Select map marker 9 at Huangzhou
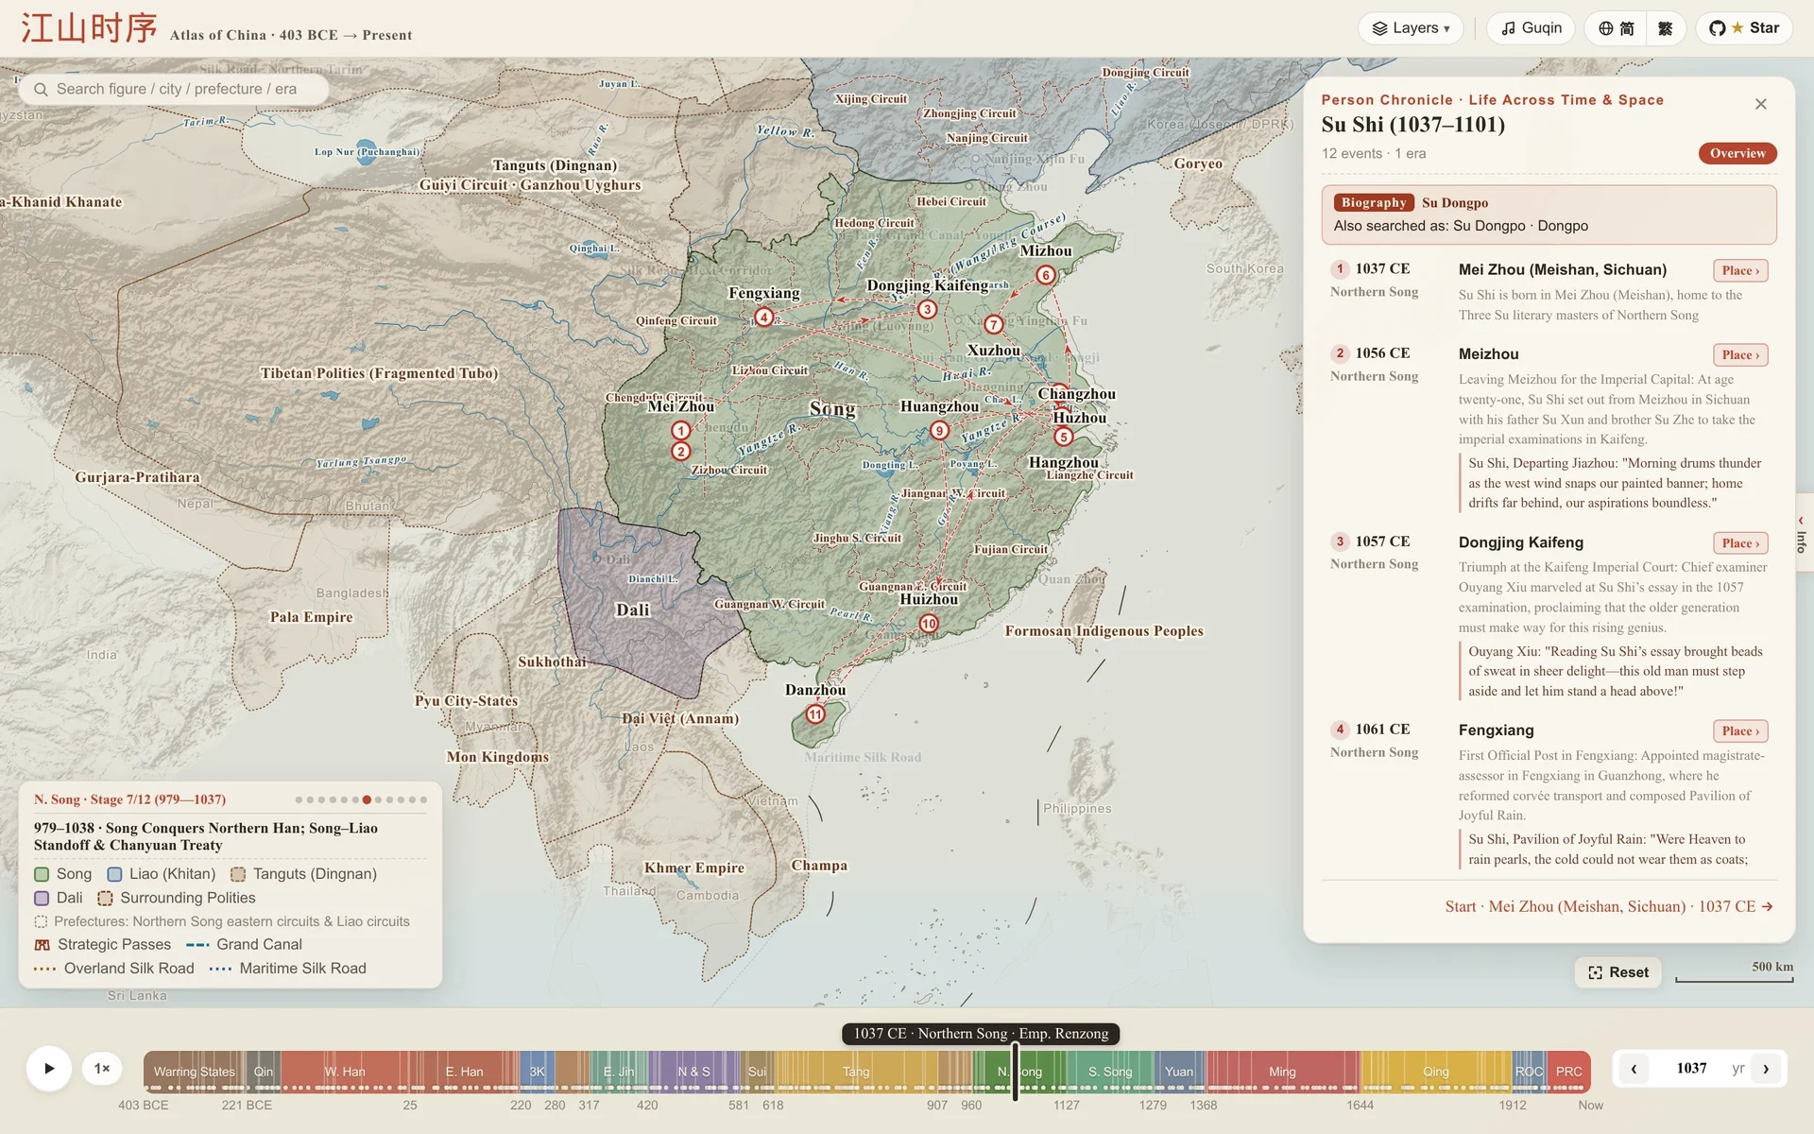This screenshot has height=1134, width=1814. pos(938,431)
